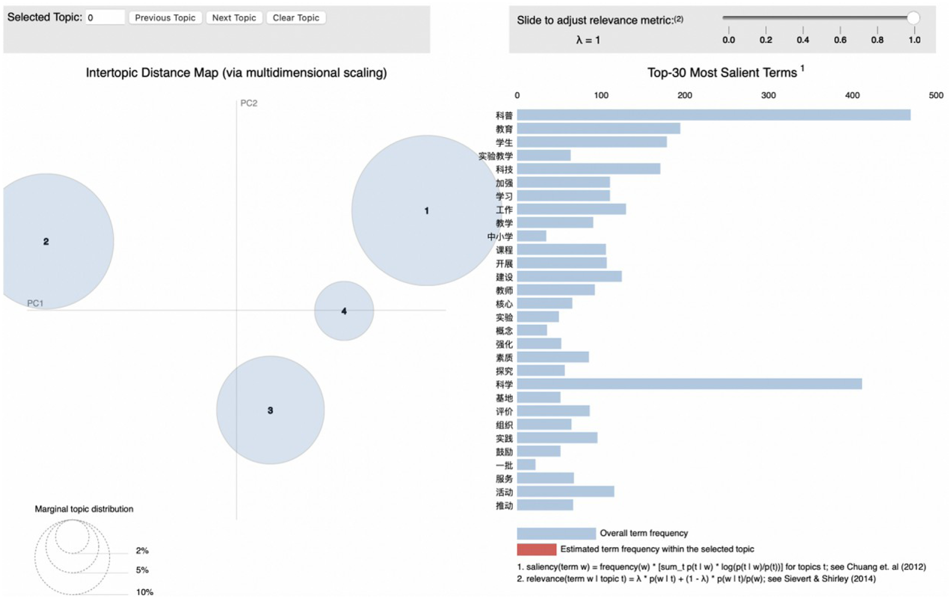Set the lambda slider to the 0.6 tick
The height and width of the screenshot is (599, 951).
pos(840,30)
